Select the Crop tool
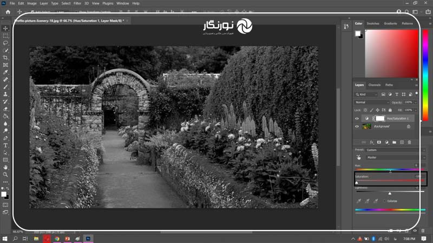The image size is (433, 243). click(x=5, y=58)
